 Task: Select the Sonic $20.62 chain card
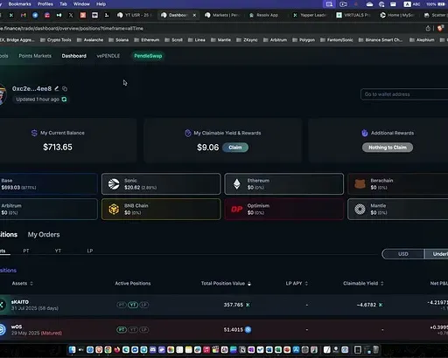click(161, 184)
